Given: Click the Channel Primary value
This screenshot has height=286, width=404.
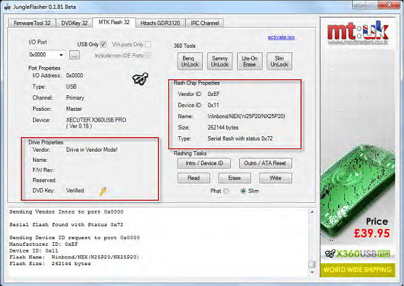Looking at the screenshot, I should coord(75,97).
